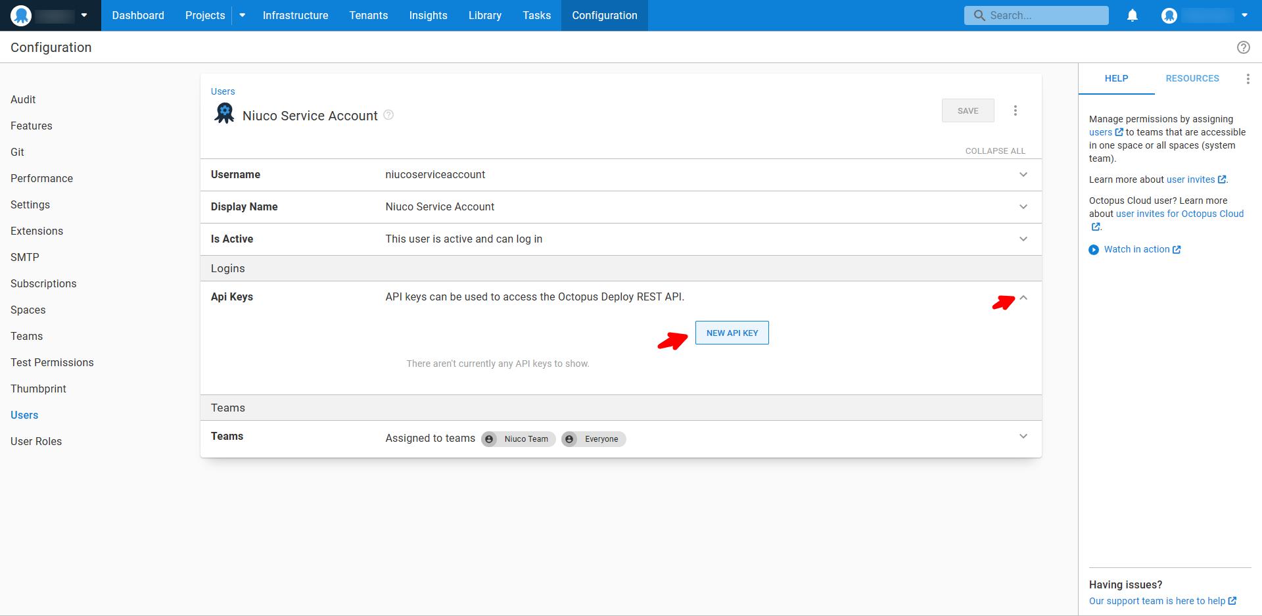Click the Save button

968,110
